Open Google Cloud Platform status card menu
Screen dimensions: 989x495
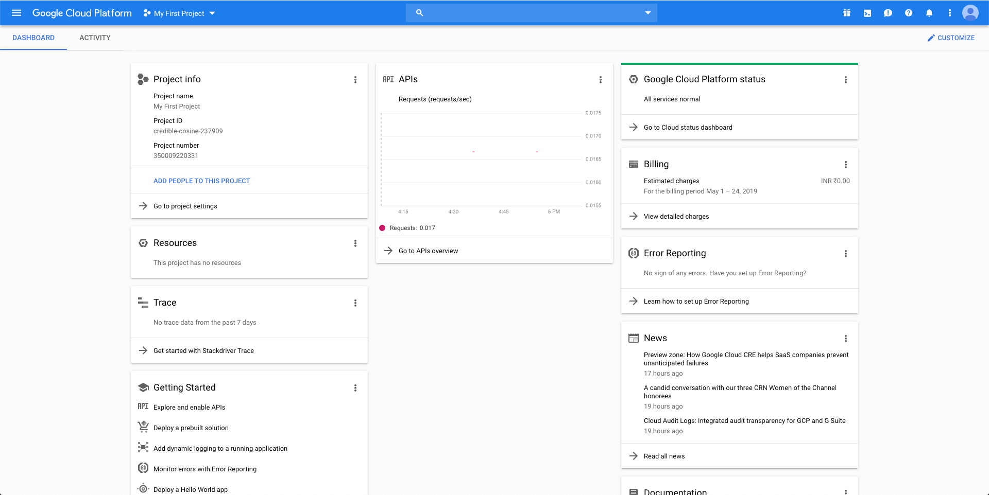pyautogui.click(x=846, y=80)
